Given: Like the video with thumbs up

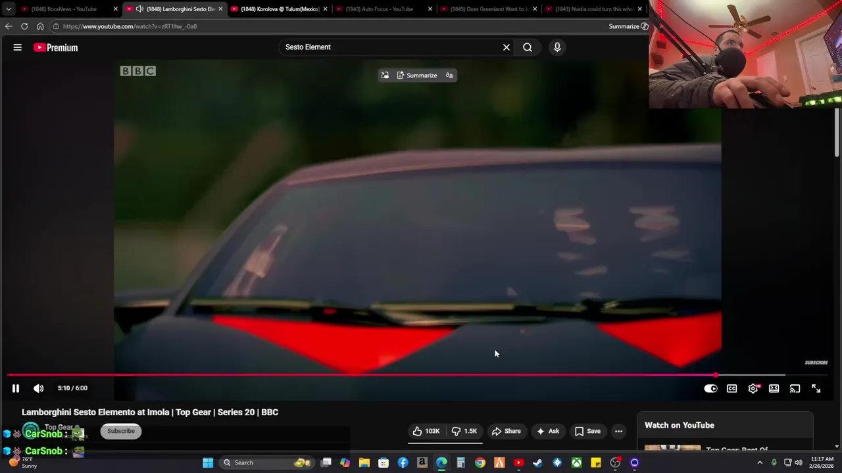Looking at the screenshot, I should tap(426, 431).
